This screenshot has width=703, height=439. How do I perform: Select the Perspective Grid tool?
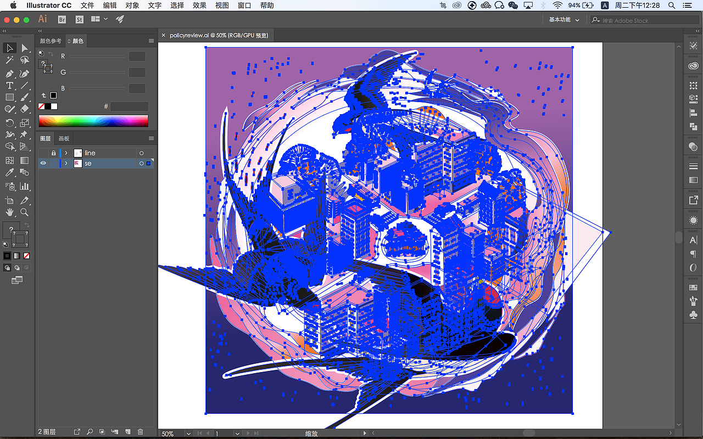click(x=25, y=147)
